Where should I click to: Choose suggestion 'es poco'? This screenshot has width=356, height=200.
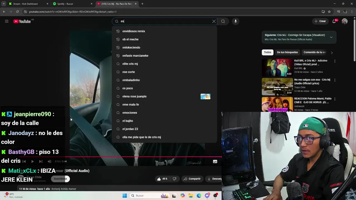click(164, 88)
